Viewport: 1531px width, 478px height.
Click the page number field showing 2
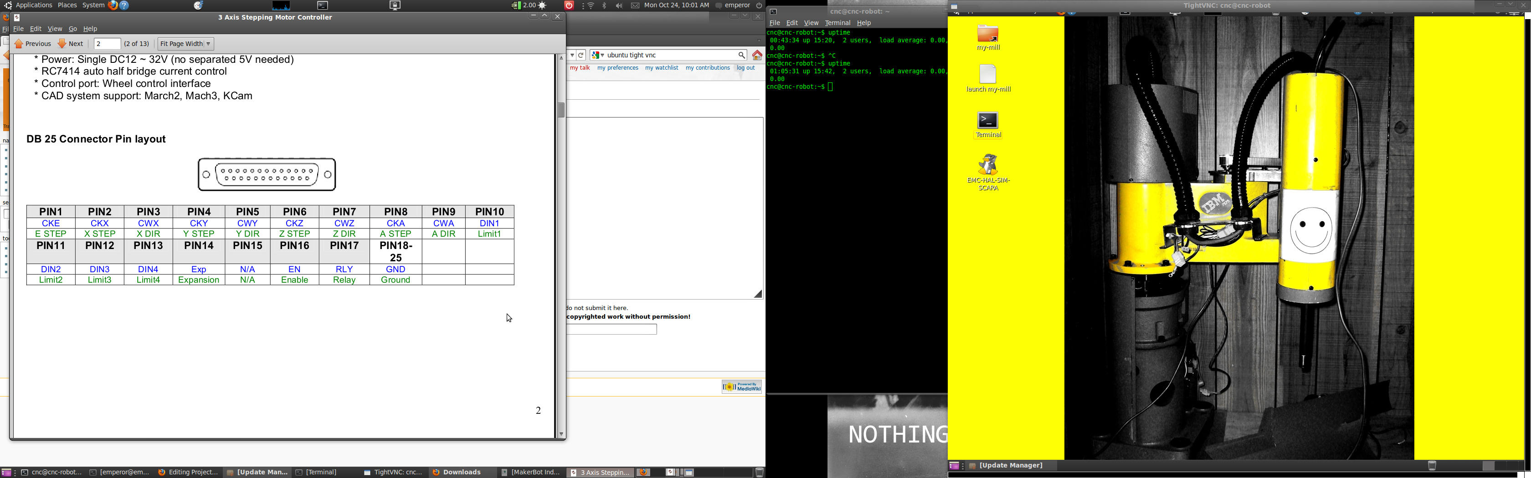tap(107, 44)
